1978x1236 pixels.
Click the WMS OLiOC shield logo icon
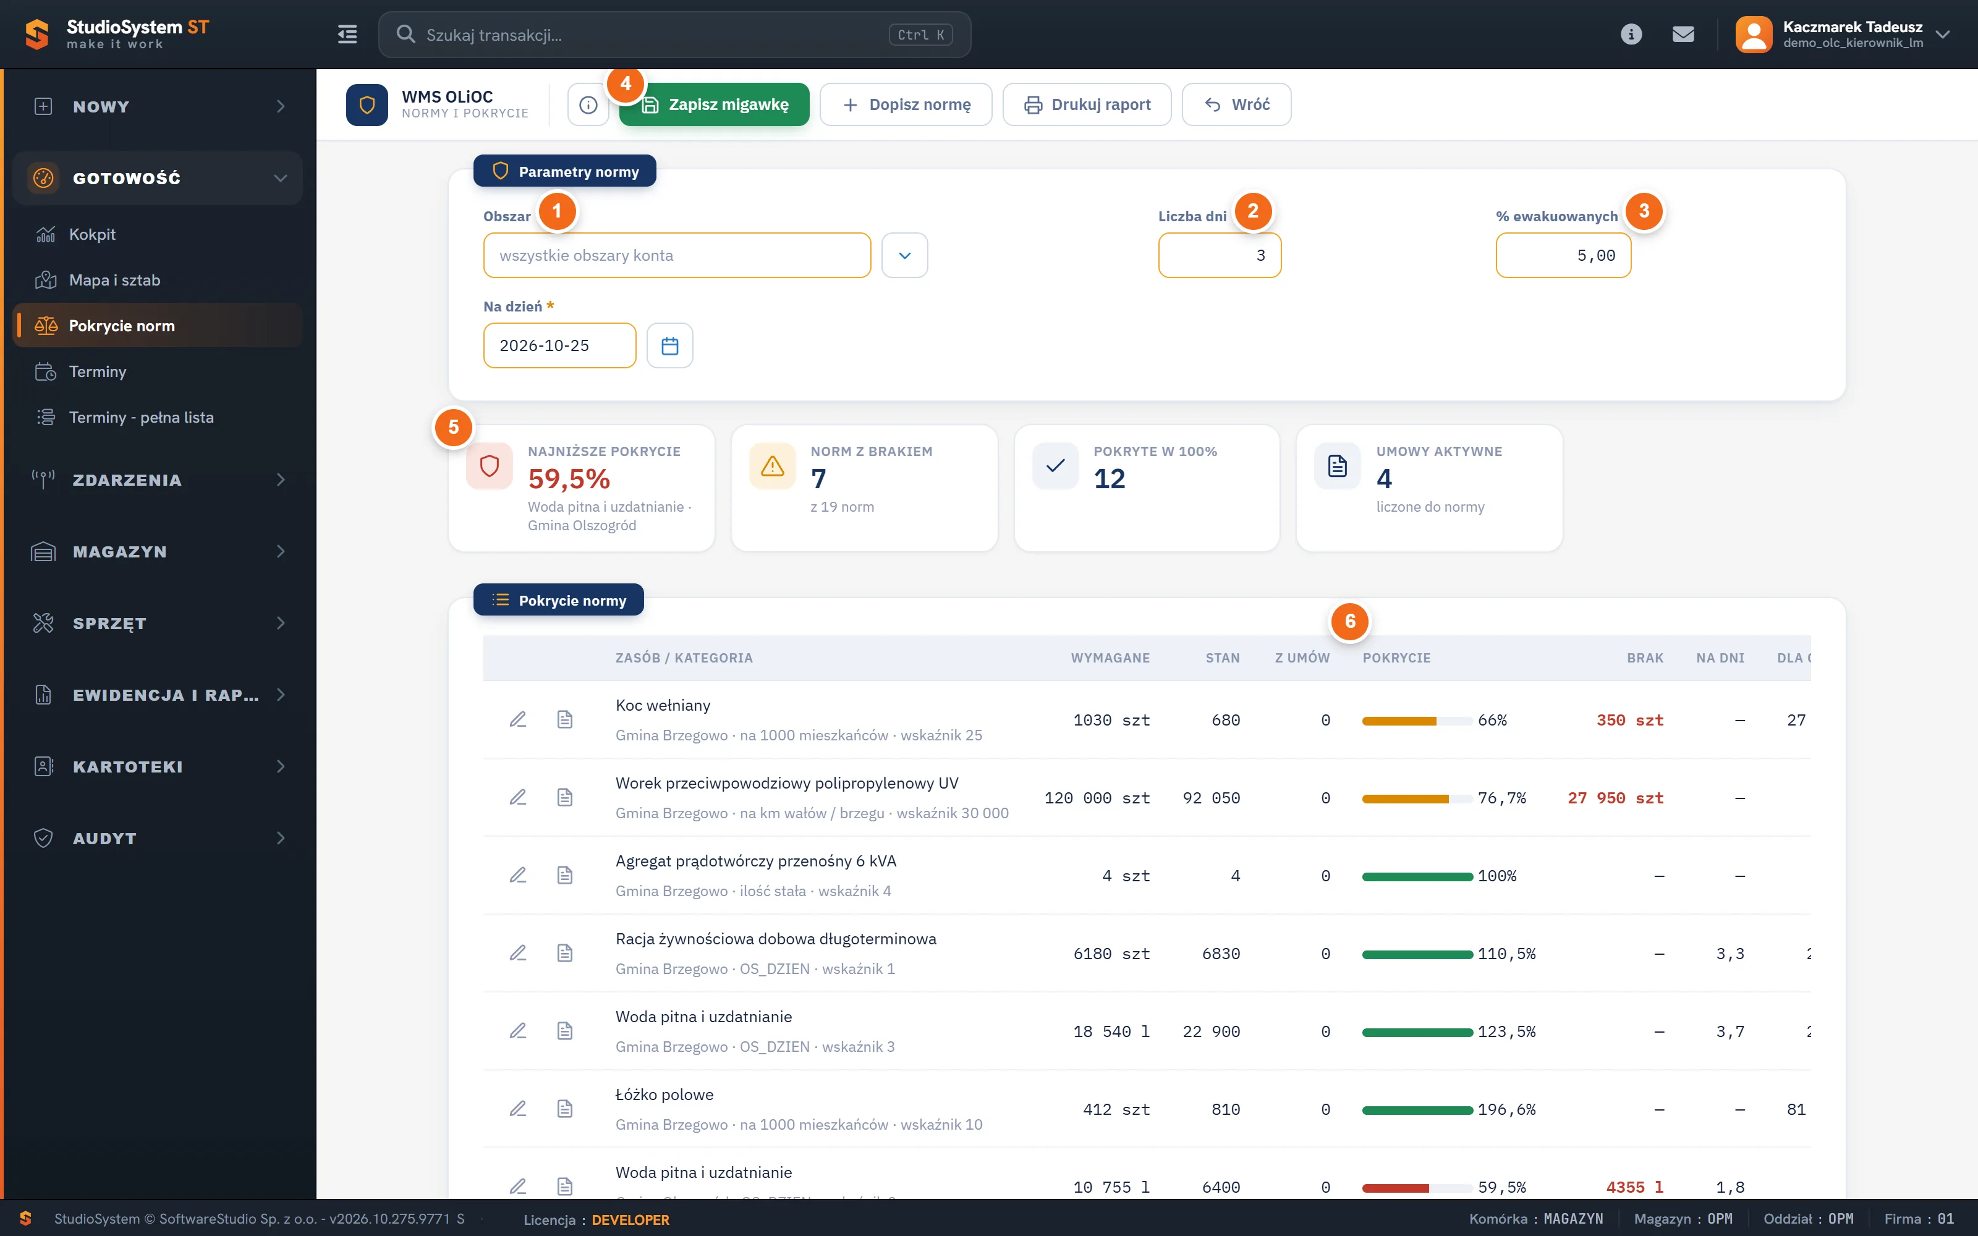click(367, 104)
